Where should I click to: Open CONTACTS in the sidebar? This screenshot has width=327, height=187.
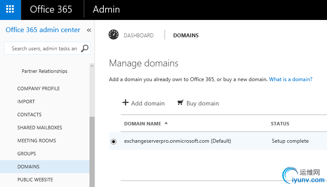[x=29, y=115]
